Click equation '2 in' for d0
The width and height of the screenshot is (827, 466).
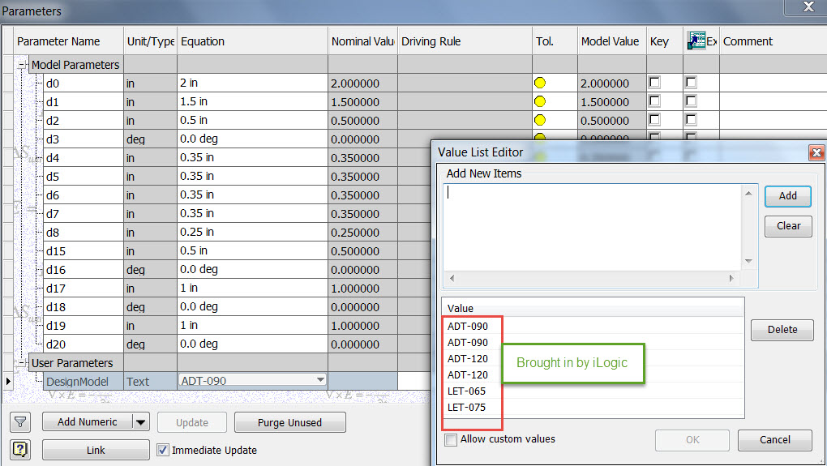[x=253, y=83]
